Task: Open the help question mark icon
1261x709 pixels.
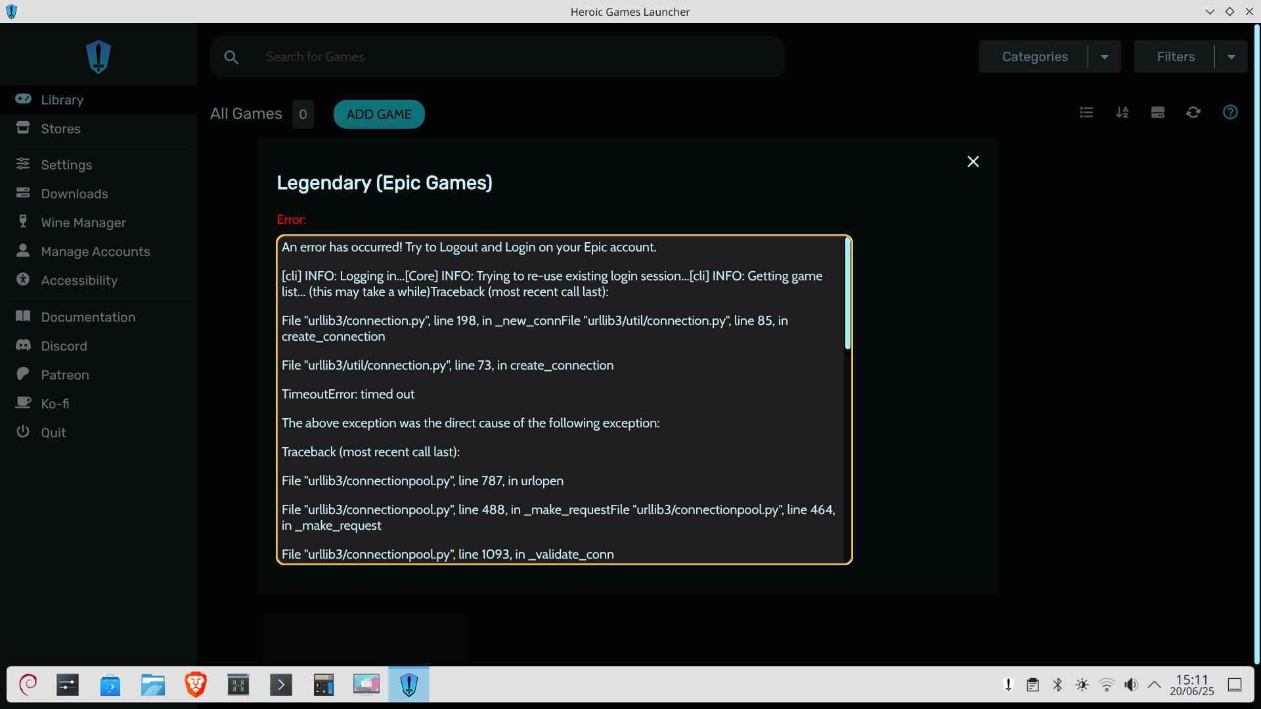Action: (1230, 112)
